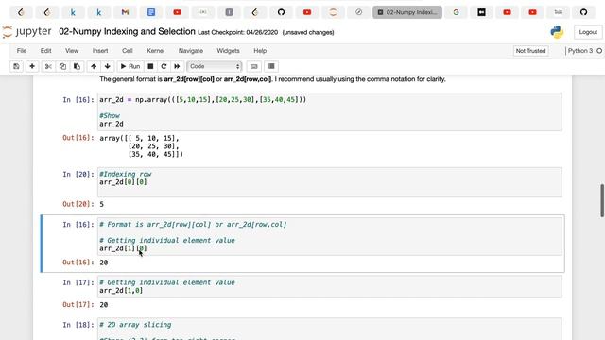This screenshot has width=605, height=340.
Task: Click the table icon beside the command palette
Action: click(271, 66)
